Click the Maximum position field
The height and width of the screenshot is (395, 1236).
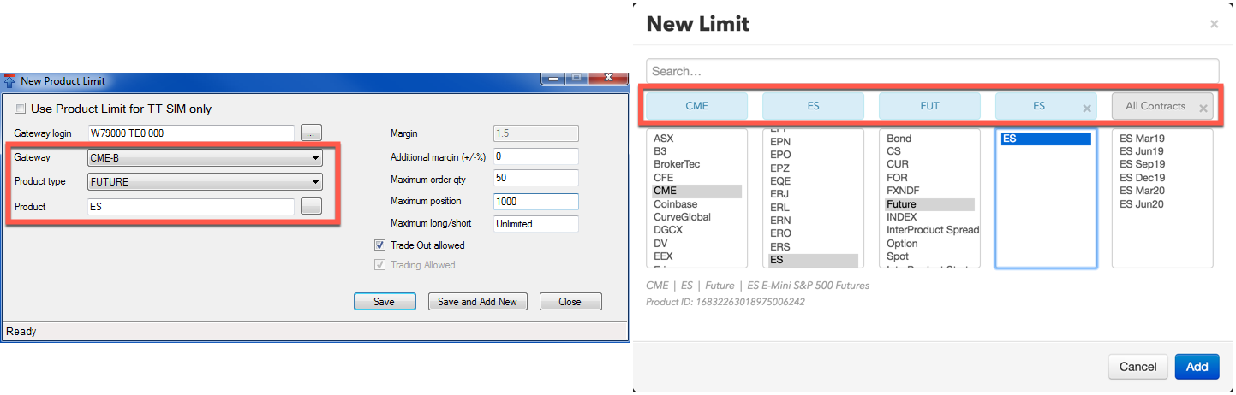click(x=536, y=201)
